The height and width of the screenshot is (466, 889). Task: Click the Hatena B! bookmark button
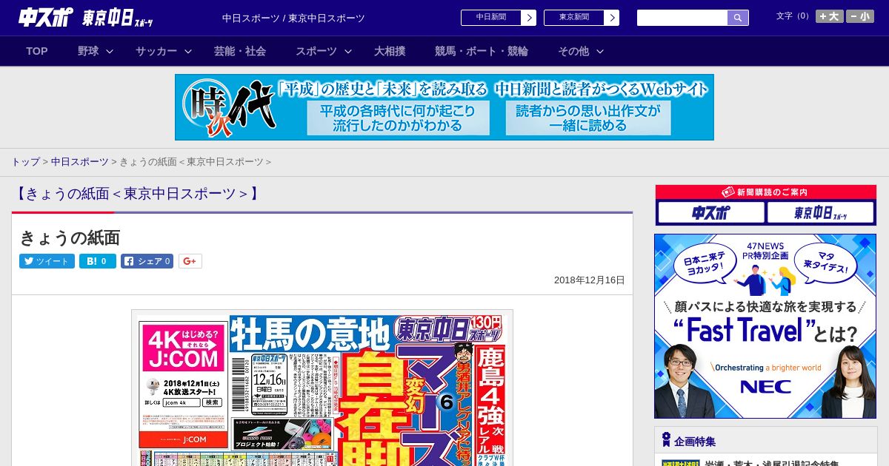tap(98, 261)
